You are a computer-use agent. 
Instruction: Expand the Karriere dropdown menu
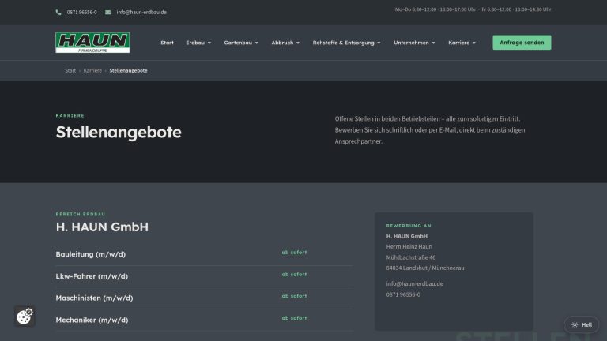pos(462,43)
